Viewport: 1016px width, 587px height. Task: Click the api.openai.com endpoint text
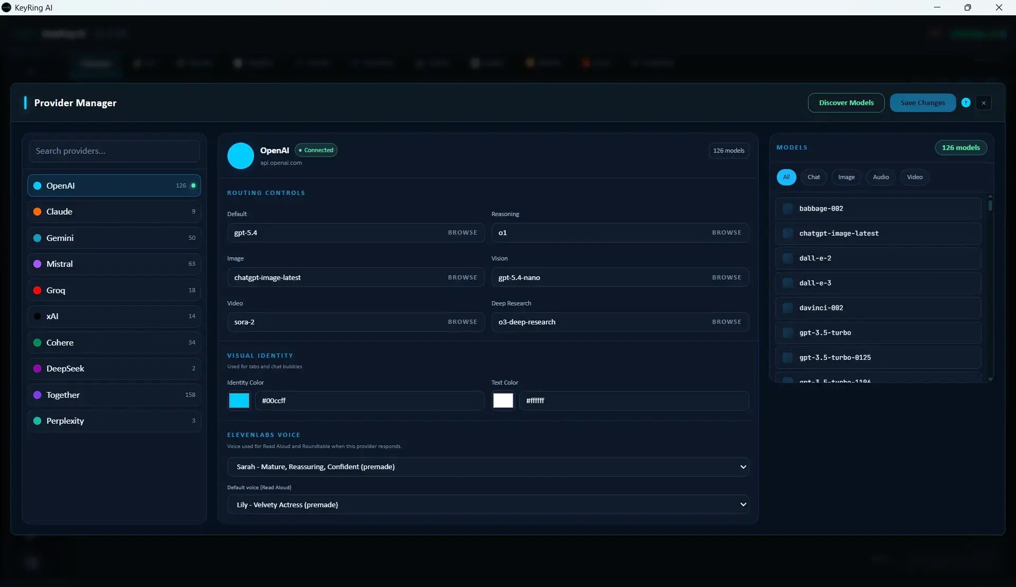[x=281, y=163]
